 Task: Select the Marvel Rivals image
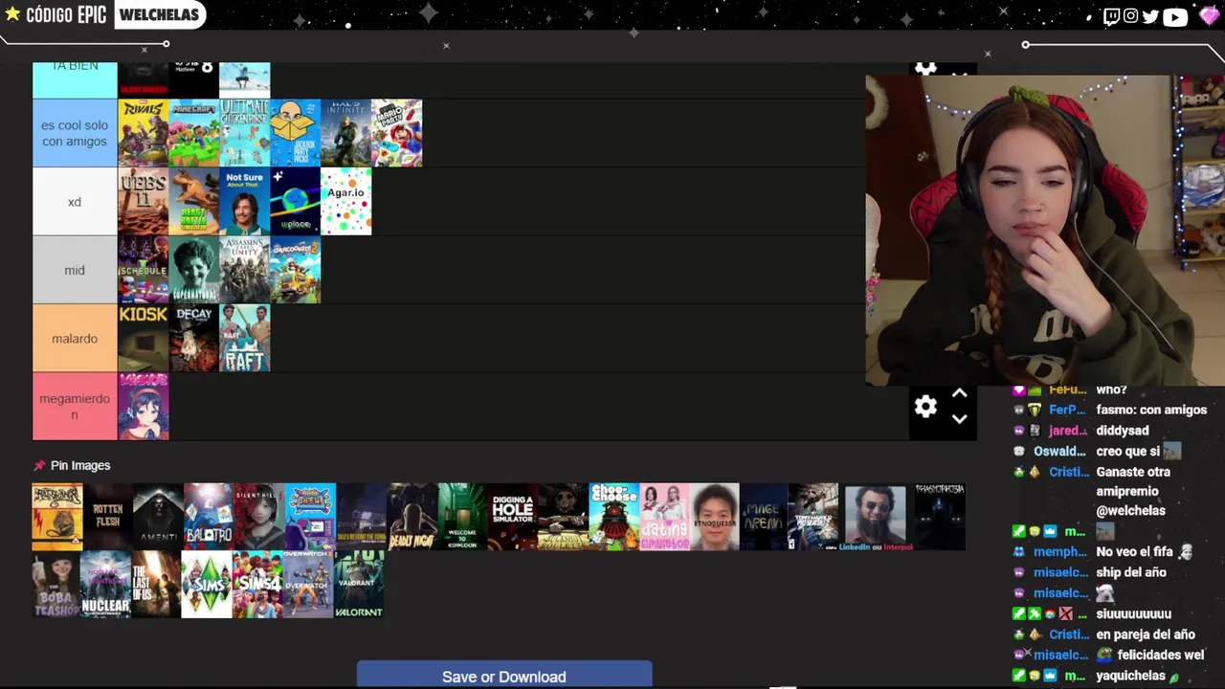coord(144,133)
